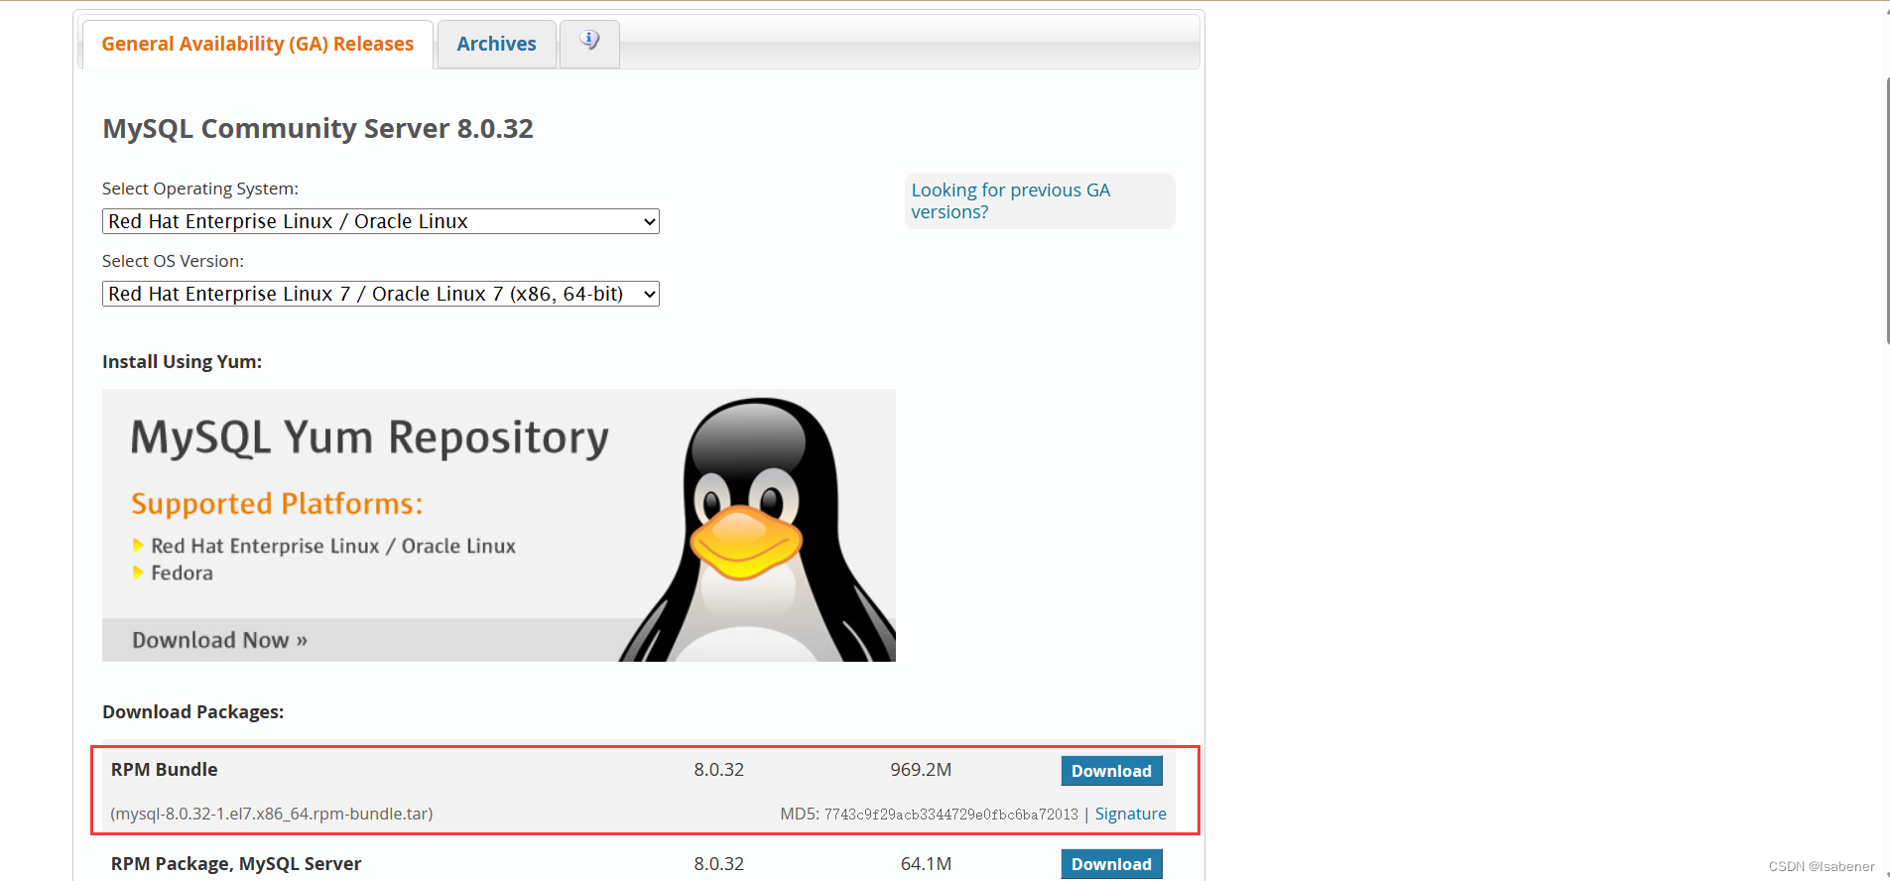
Task: Open the General Availability (GA) Releases tab
Action: click(x=258, y=45)
